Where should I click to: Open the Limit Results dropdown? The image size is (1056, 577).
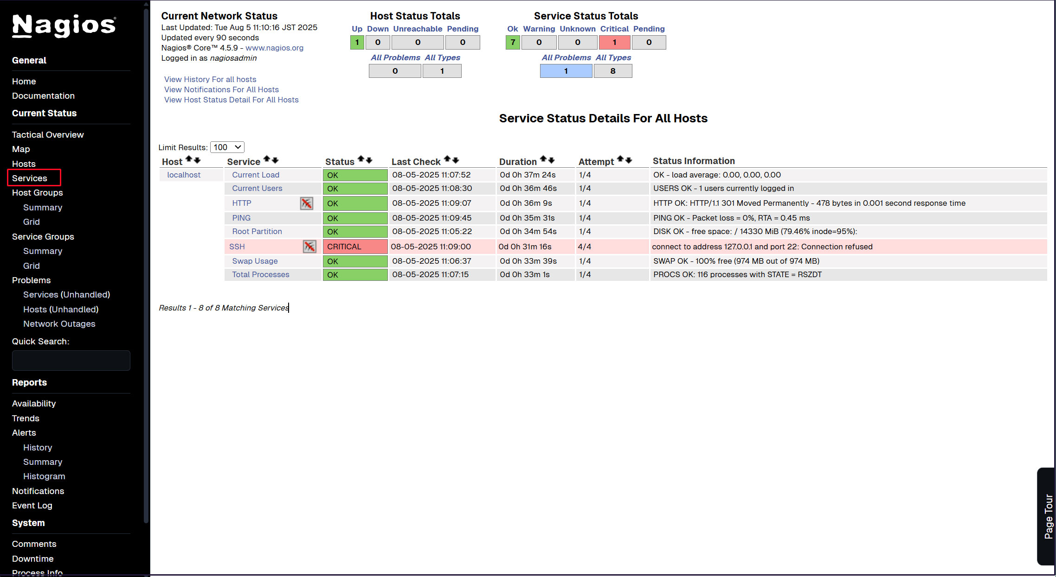(227, 147)
